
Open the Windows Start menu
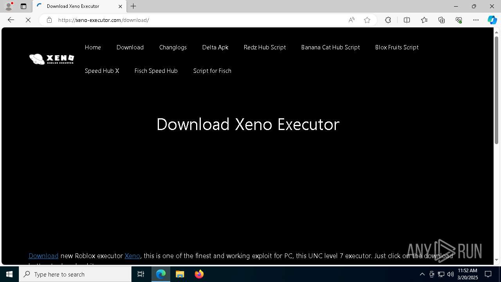tap(9, 274)
